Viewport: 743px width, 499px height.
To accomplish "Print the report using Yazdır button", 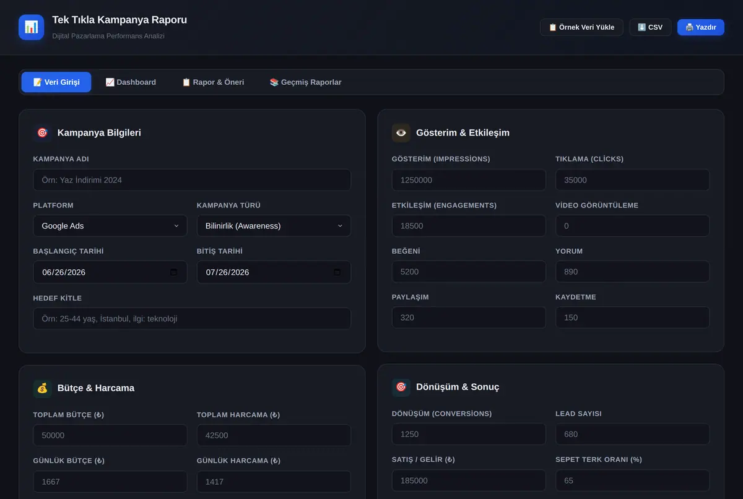I will (x=701, y=27).
